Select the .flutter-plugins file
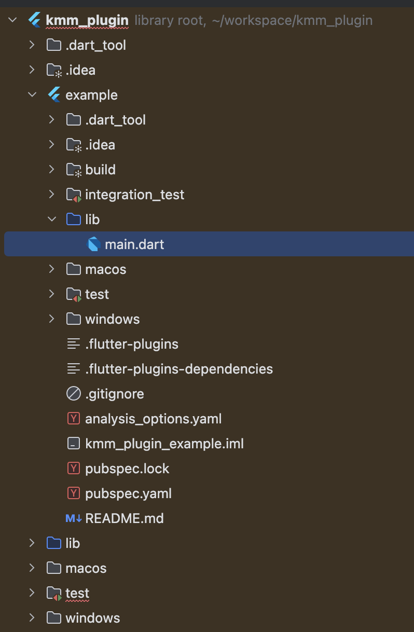 (x=132, y=344)
